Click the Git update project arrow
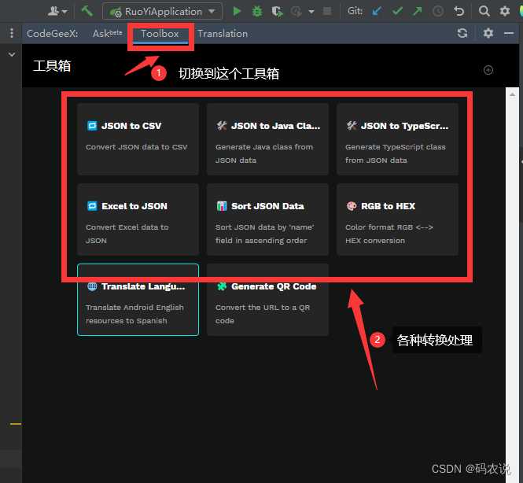The width and height of the screenshot is (523, 483). 377,11
